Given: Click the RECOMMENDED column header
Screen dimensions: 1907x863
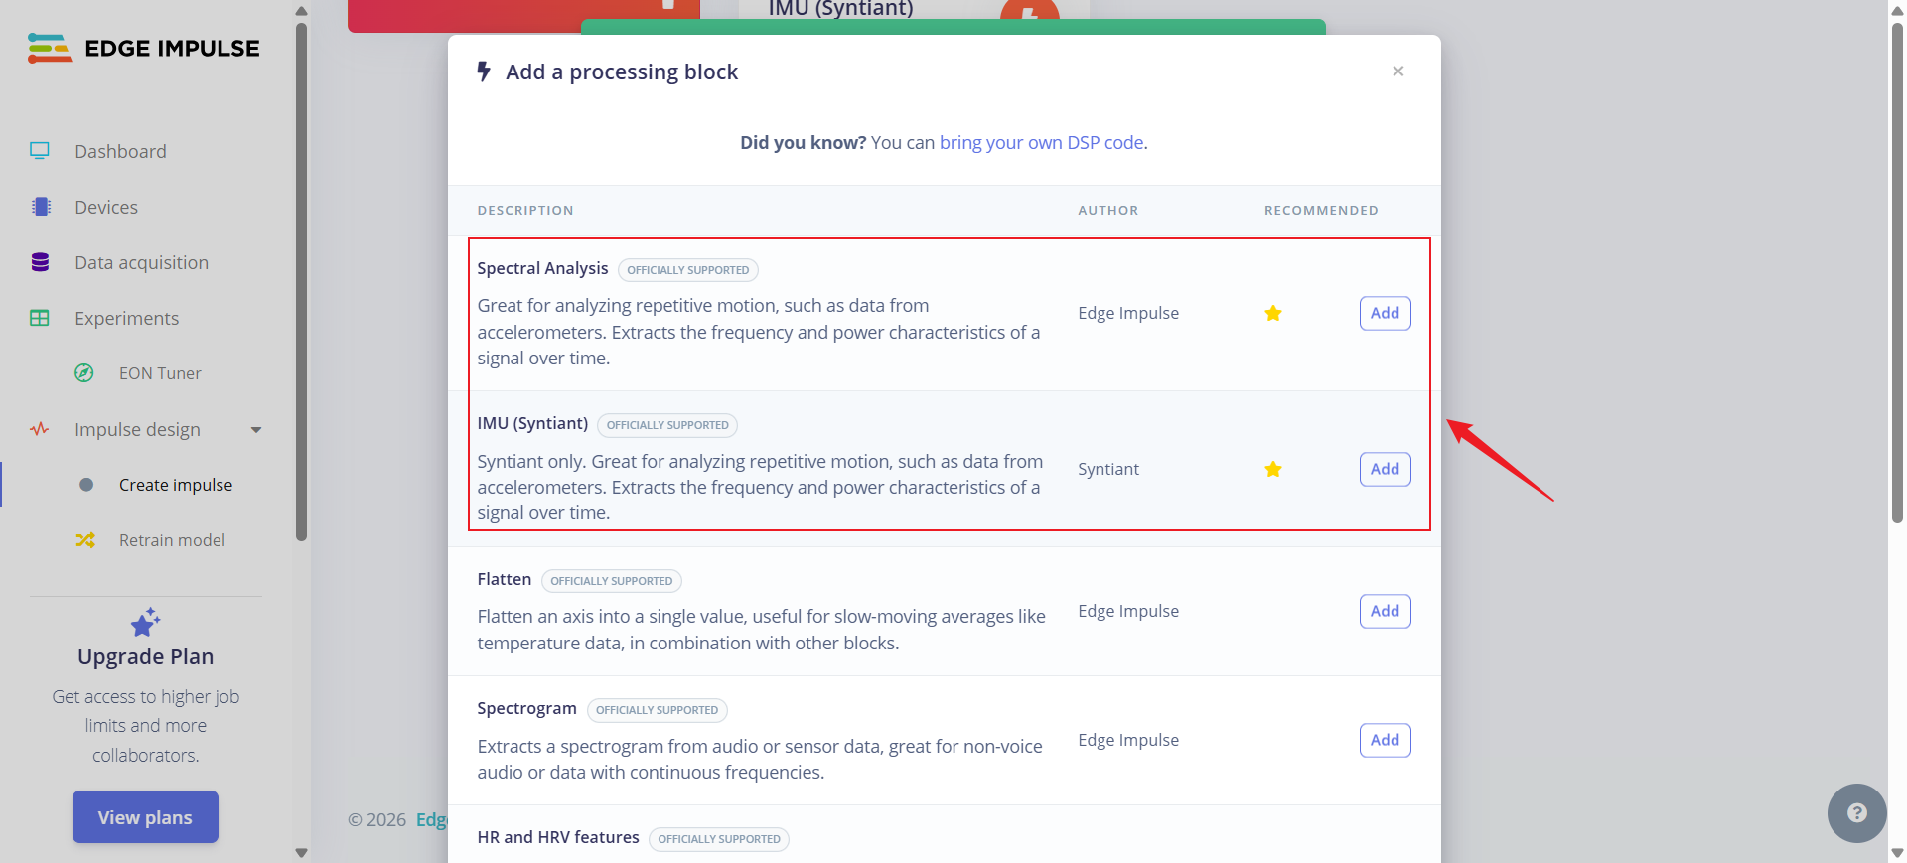Looking at the screenshot, I should [1321, 210].
